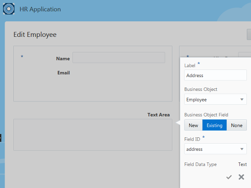Confirm changes with the checkmark icon
251x188 pixels.
pos(229,177)
